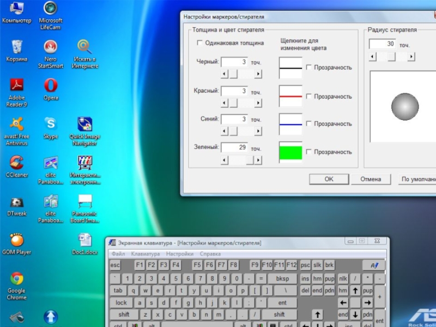Open Skype desktop shortcut
The width and height of the screenshot is (436, 327).
click(x=51, y=124)
